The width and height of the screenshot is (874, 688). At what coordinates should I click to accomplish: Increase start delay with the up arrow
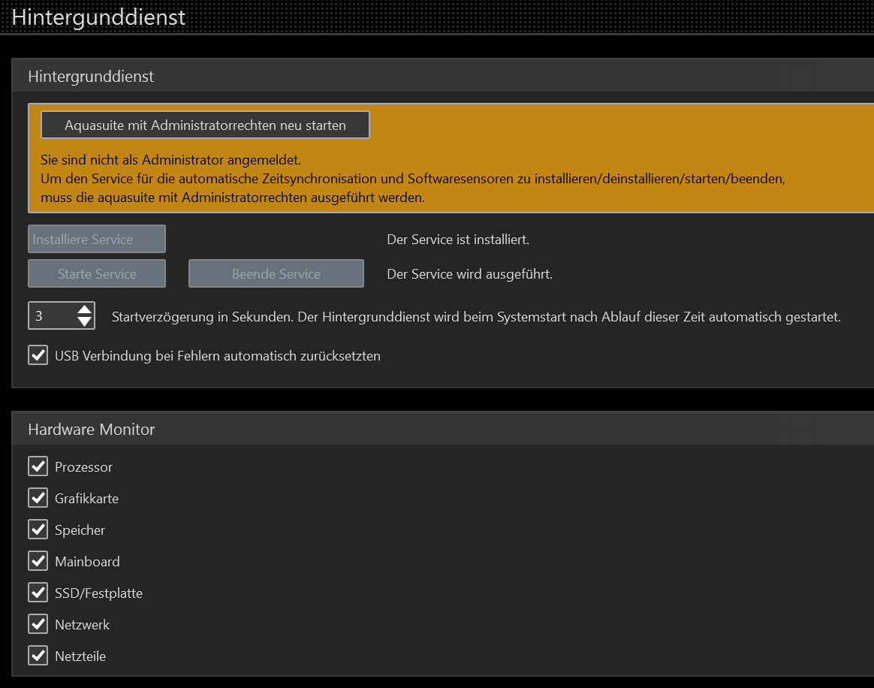click(x=85, y=309)
